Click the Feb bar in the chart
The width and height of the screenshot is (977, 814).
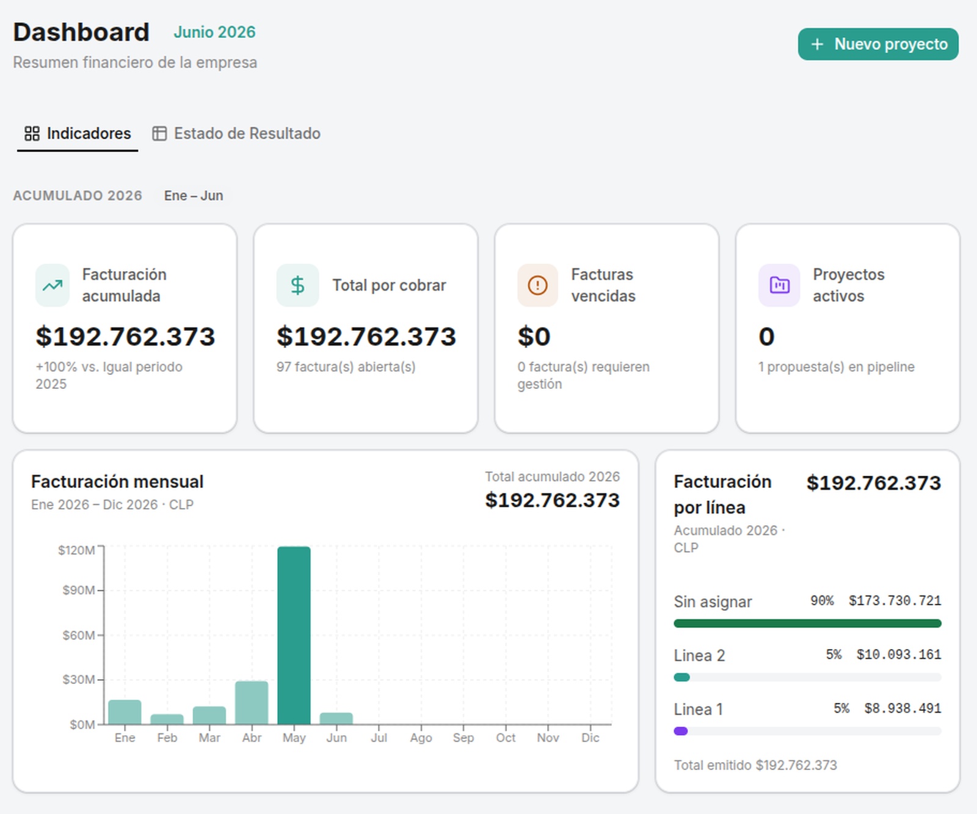167,719
